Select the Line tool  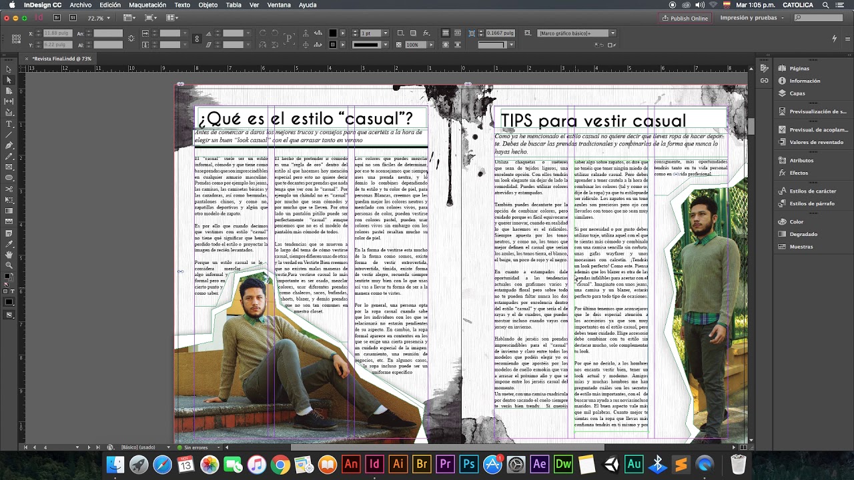pos(9,134)
